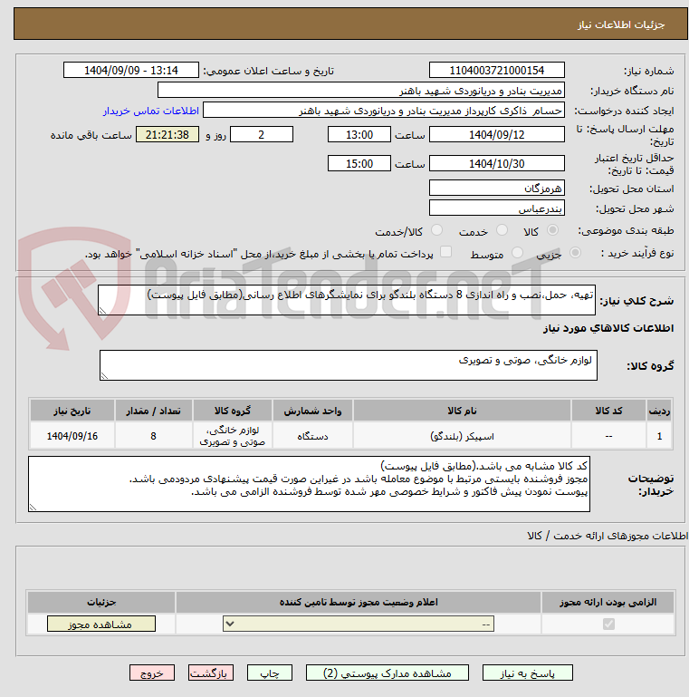689x697 pixels.
Task: Click the نام کالا column header
Action: pos(462,411)
